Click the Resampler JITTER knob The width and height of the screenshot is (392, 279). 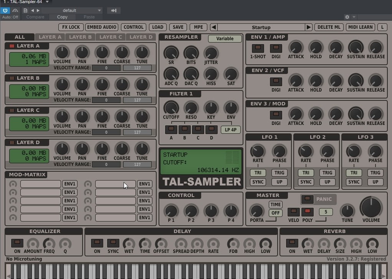point(211,53)
